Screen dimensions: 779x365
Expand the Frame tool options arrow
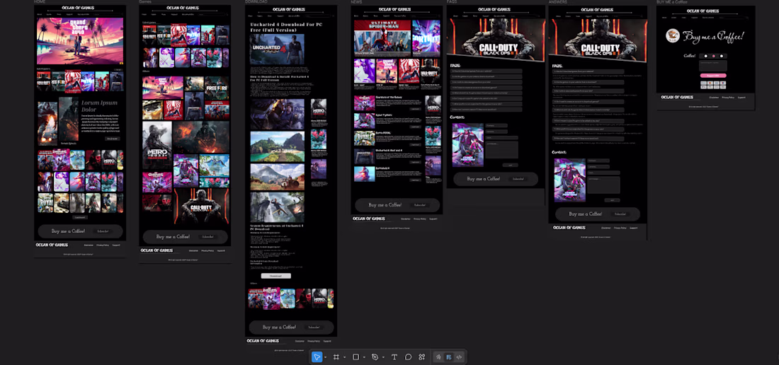click(344, 357)
